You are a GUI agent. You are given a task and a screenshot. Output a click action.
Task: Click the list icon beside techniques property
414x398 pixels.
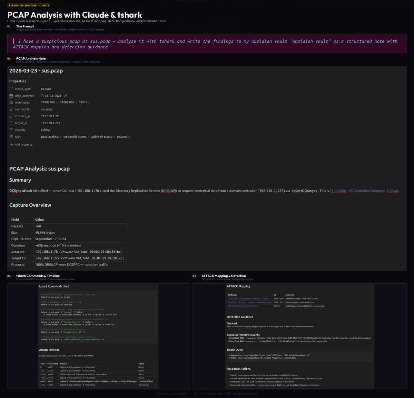(x=11, y=103)
